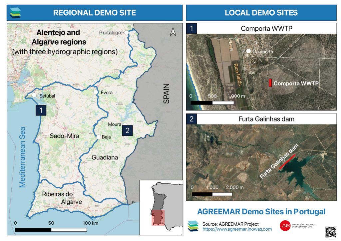Click the 'Ribeiras do Algarve' region label
The image size is (341, 241).
click(62, 198)
